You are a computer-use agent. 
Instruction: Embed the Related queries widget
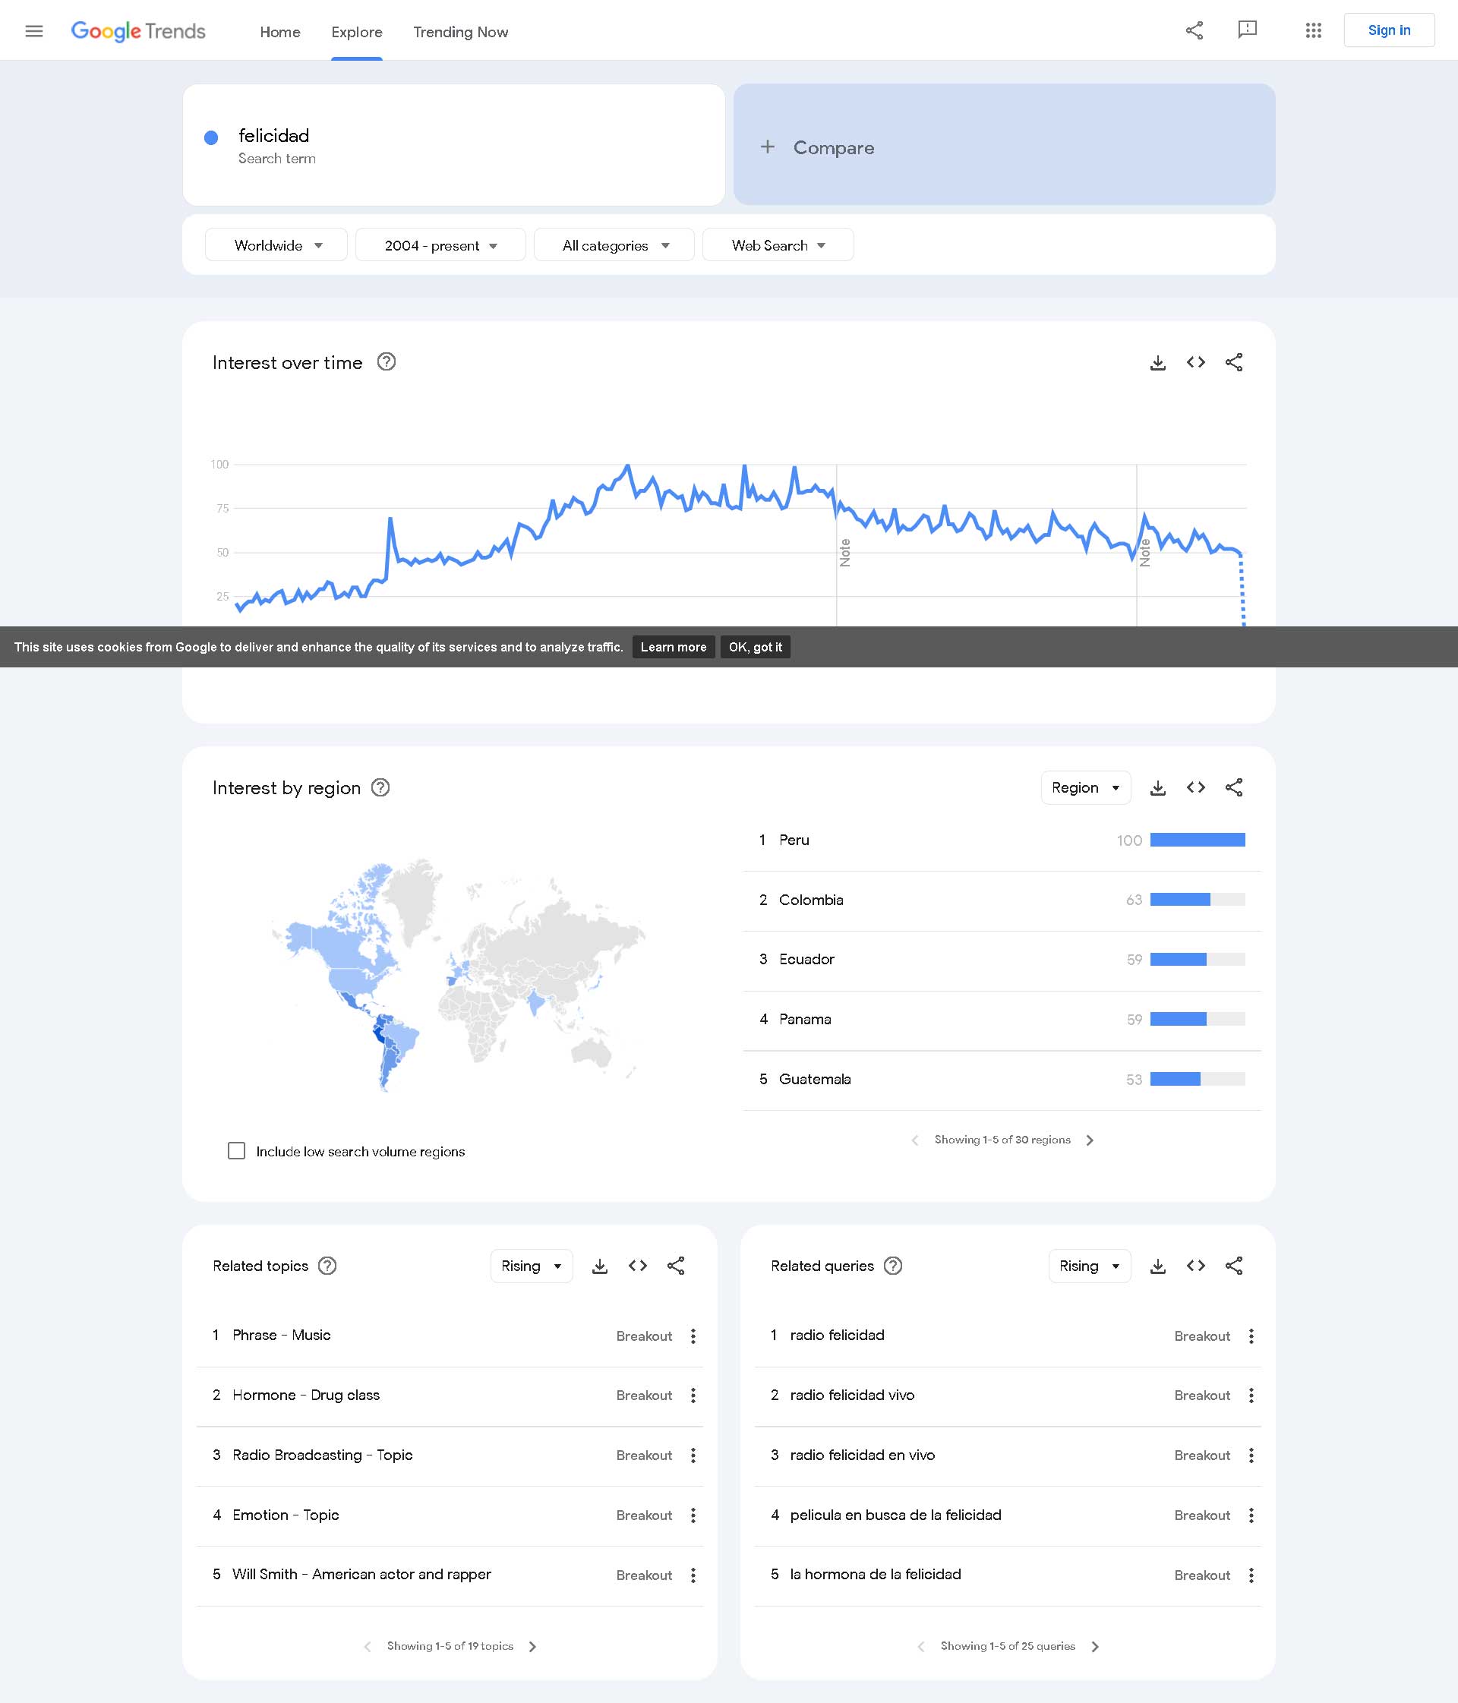tap(1196, 1266)
